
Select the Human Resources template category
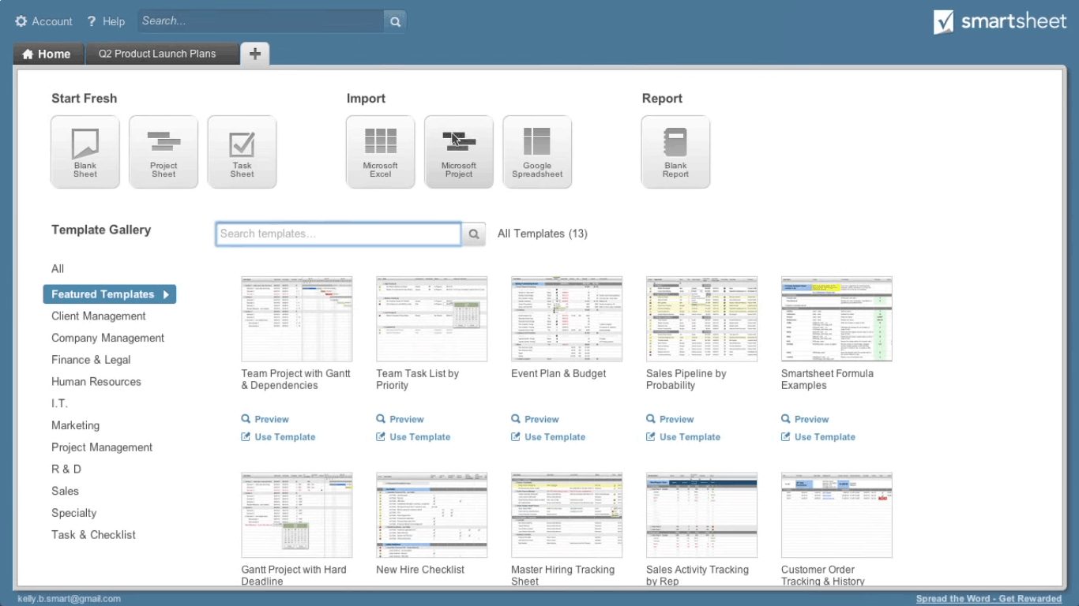[x=96, y=381]
